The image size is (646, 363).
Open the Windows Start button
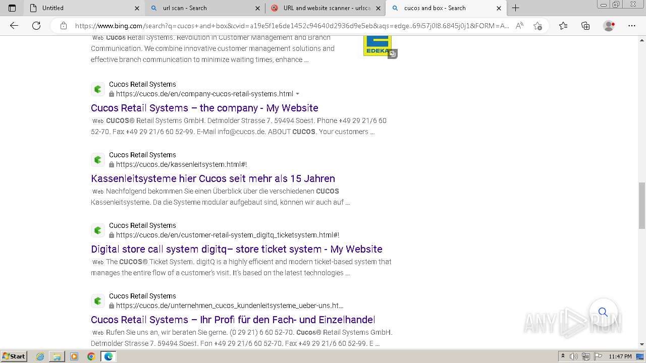coord(14,356)
